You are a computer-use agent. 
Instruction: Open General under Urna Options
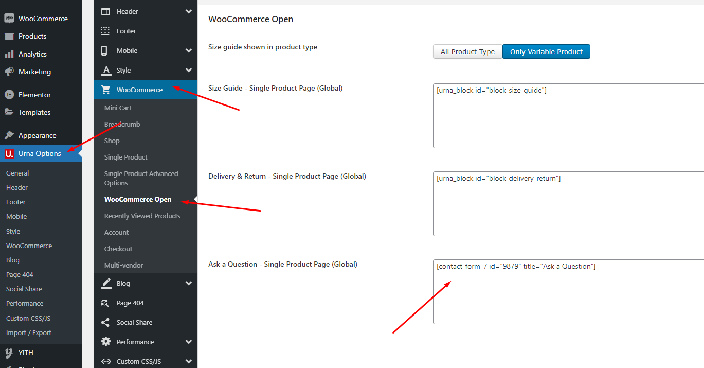(17, 173)
